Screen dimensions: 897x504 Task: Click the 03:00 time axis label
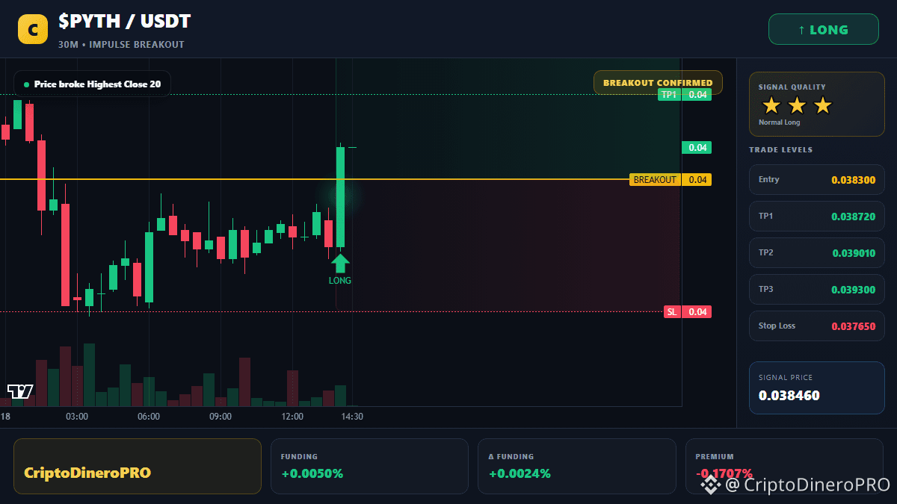[x=77, y=417]
